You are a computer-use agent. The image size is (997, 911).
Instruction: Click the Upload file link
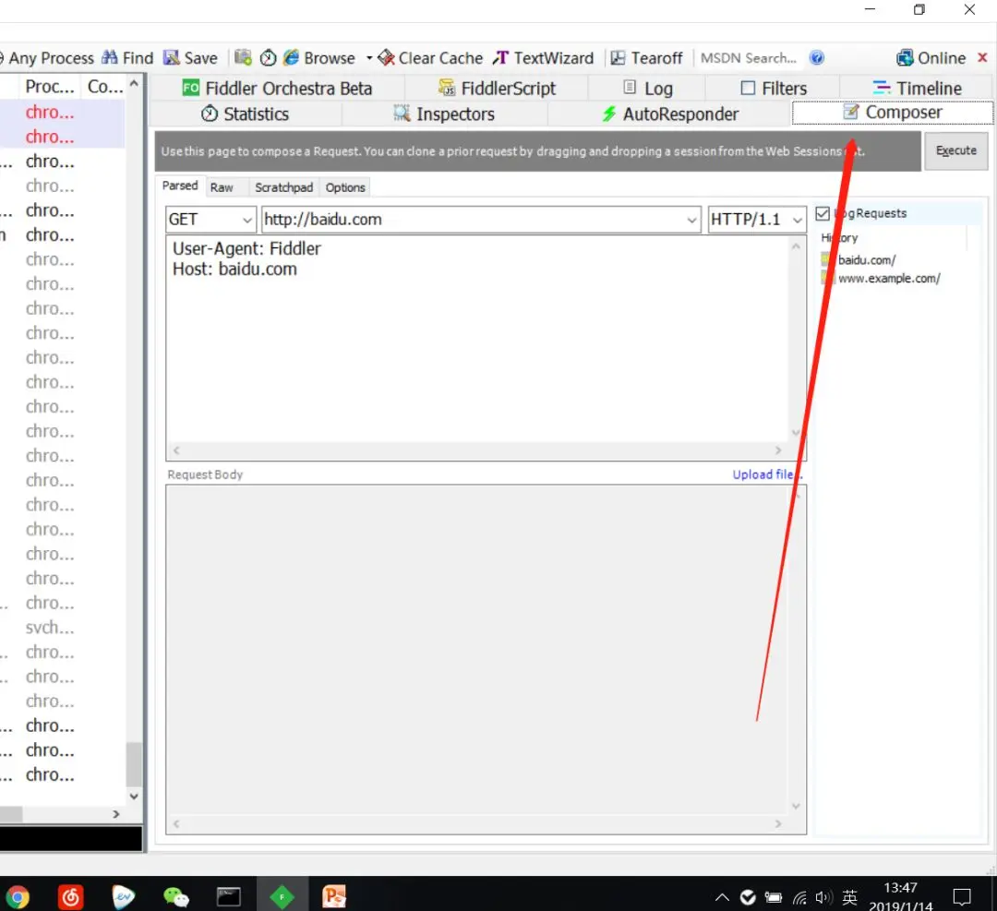pos(767,474)
